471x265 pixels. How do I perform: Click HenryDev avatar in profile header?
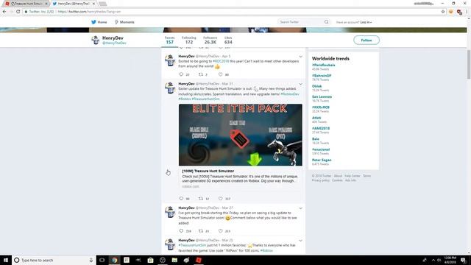[x=96, y=40]
